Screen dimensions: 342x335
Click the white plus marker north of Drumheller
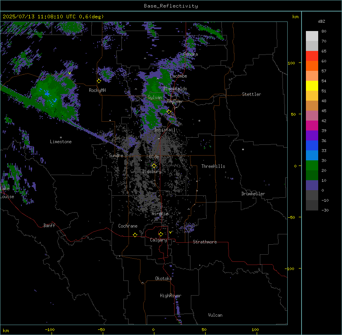pos(243,149)
